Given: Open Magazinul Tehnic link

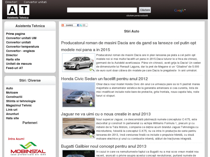Looking at the screenshot, I should coord(19,105).
